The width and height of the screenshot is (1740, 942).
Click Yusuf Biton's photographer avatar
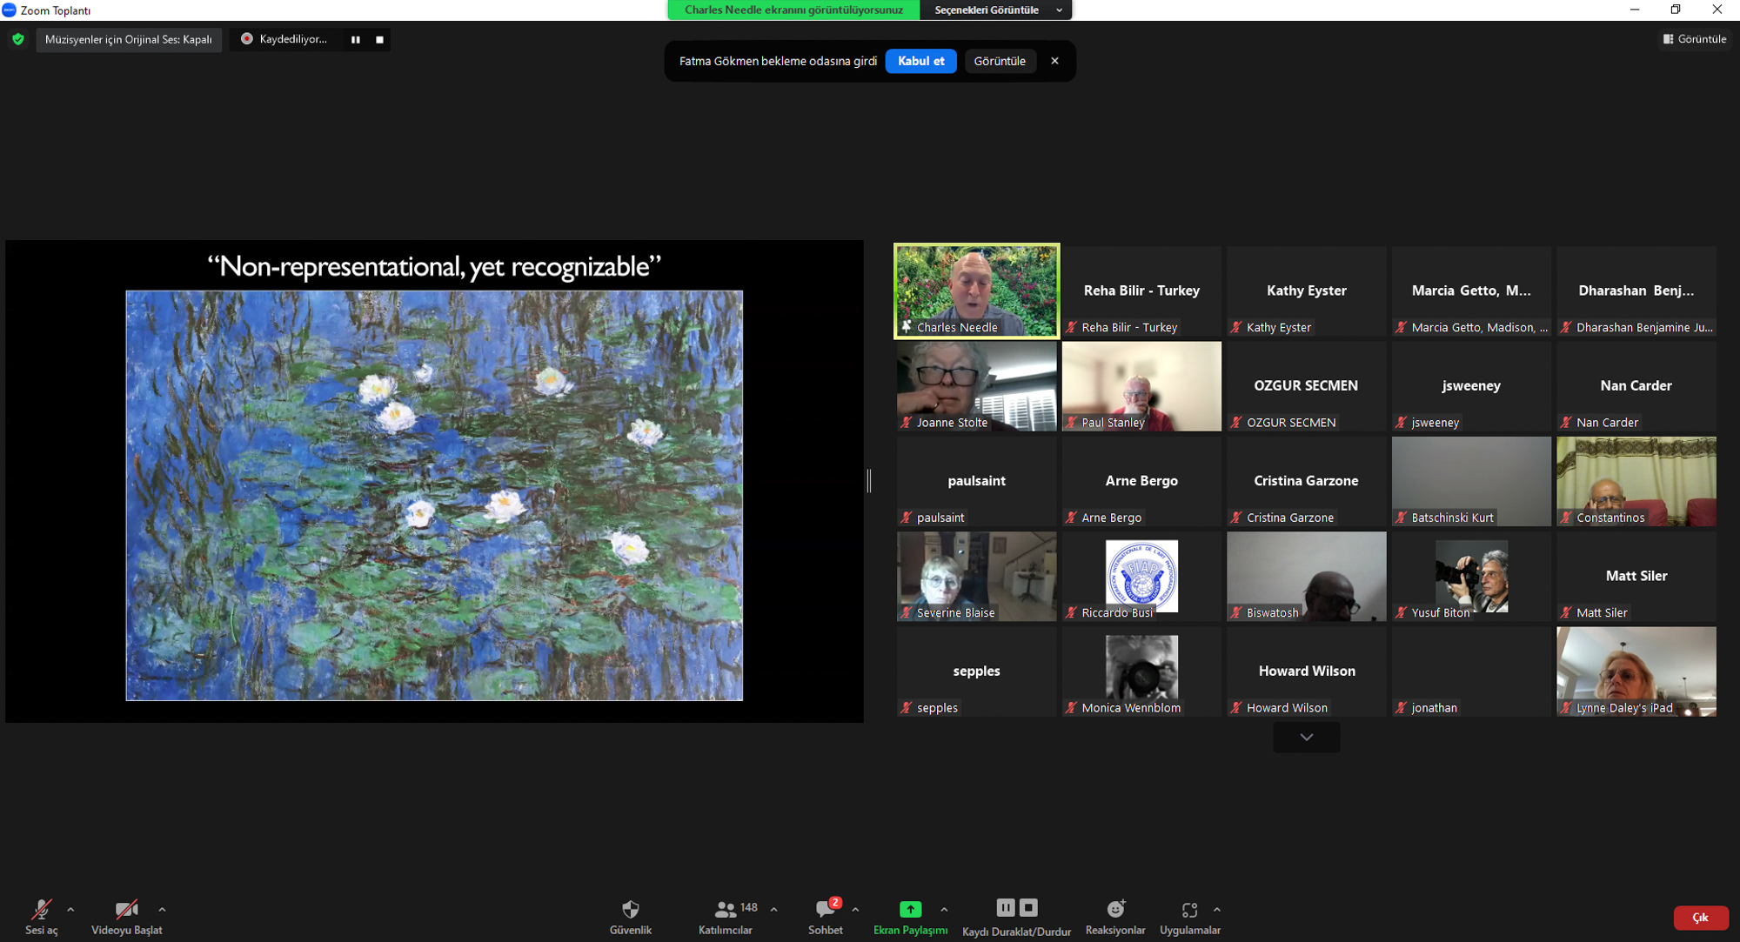coord(1471,575)
